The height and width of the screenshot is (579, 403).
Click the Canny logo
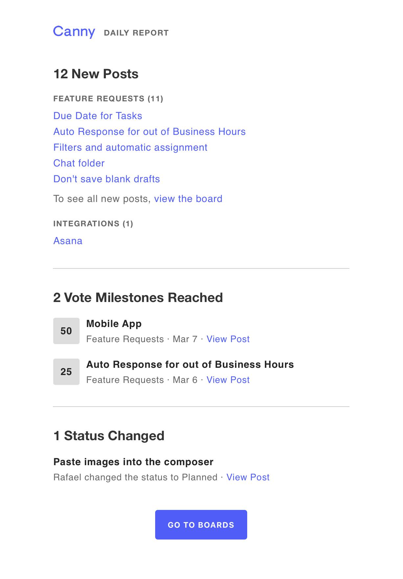point(74,32)
